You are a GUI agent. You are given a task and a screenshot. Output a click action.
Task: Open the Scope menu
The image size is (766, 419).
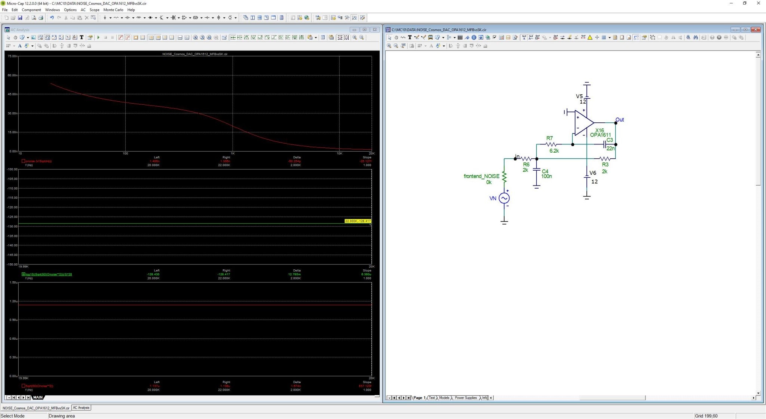tap(94, 10)
